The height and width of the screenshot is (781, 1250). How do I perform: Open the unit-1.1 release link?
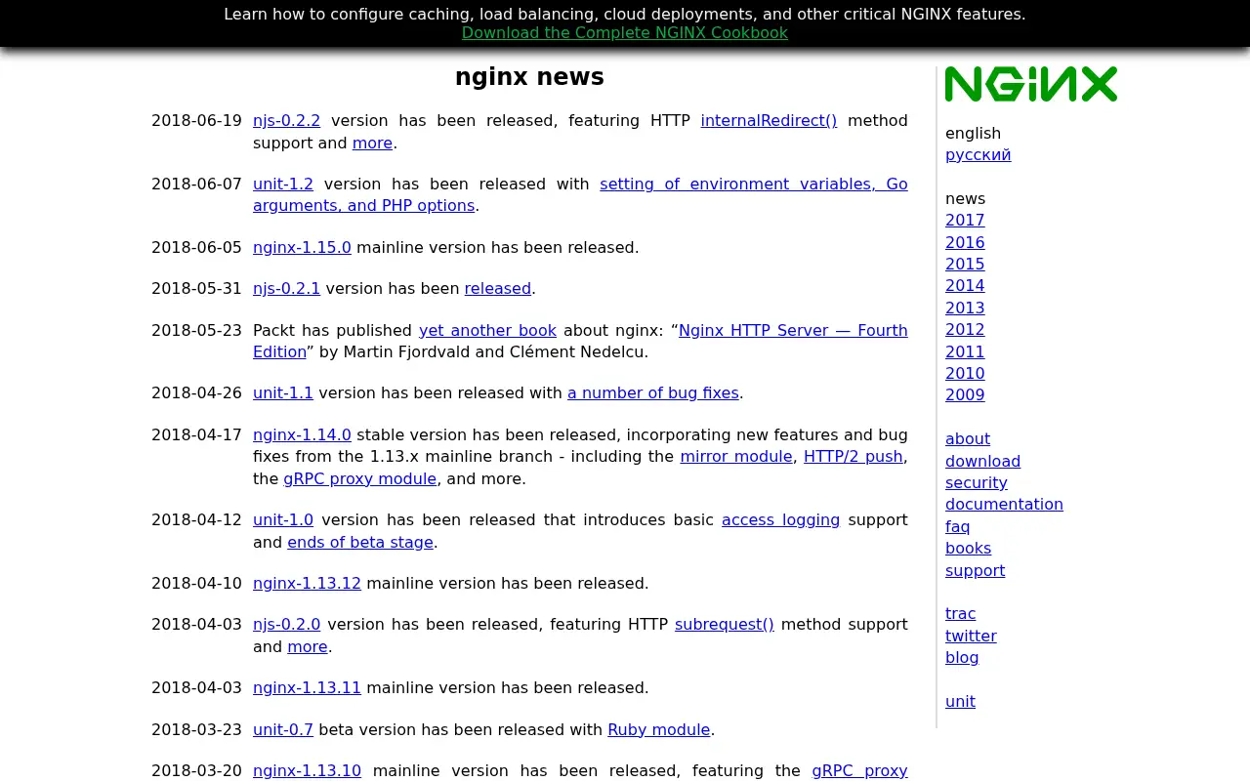point(283,392)
